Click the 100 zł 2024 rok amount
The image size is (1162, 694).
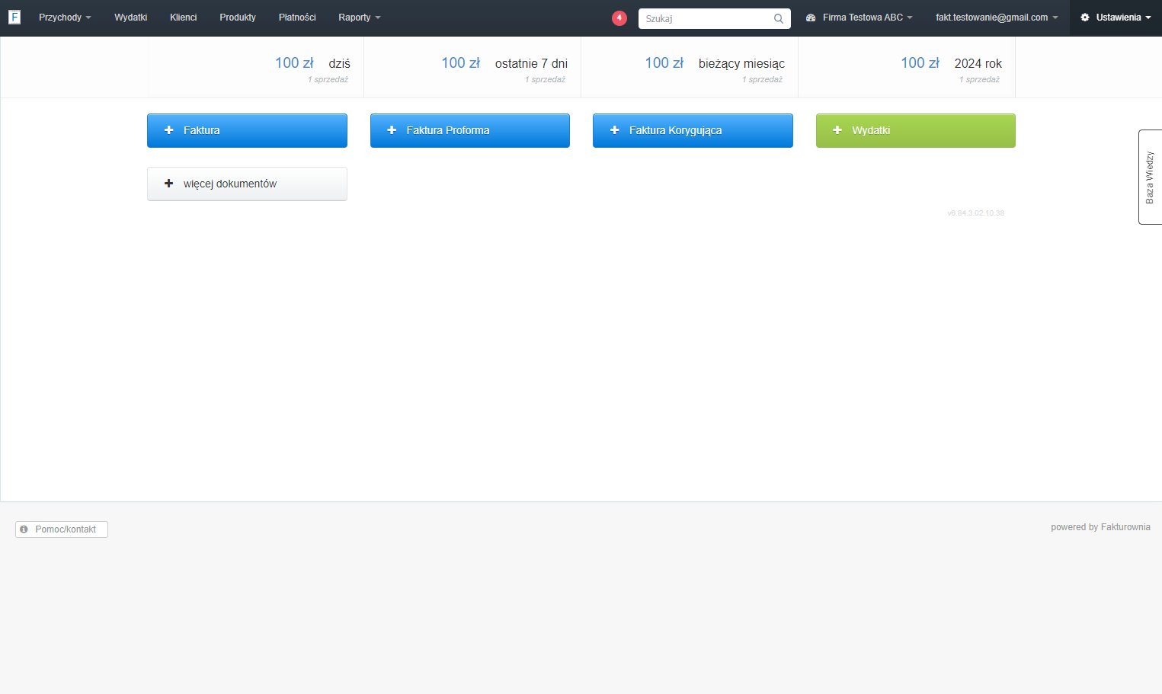pyautogui.click(x=920, y=63)
